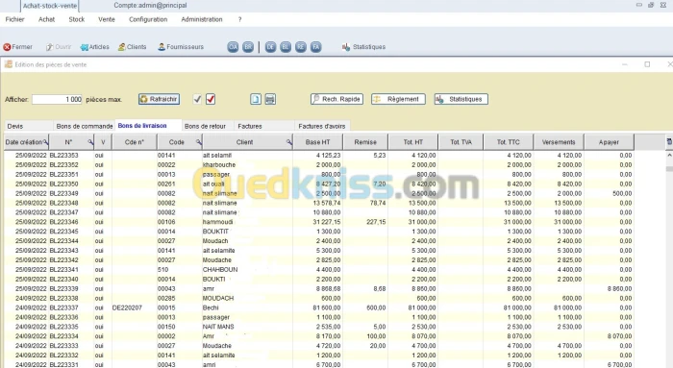Screen dimensions: 673x368
Task: Switch to the Factures d'avoirs tab
Action: pyautogui.click(x=322, y=126)
